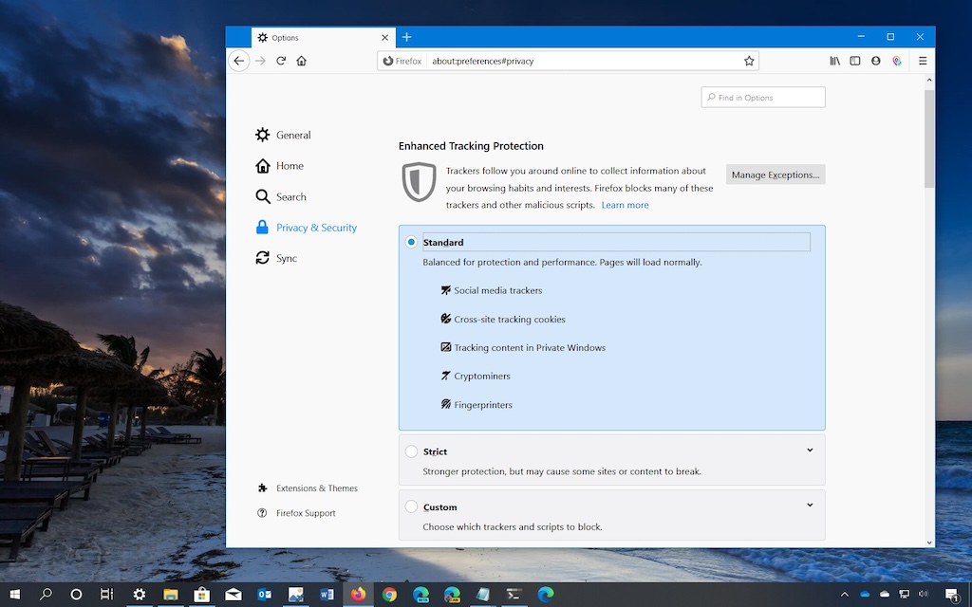Click the Manage Exceptions button
The image size is (972, 607).
click(775, 175)
